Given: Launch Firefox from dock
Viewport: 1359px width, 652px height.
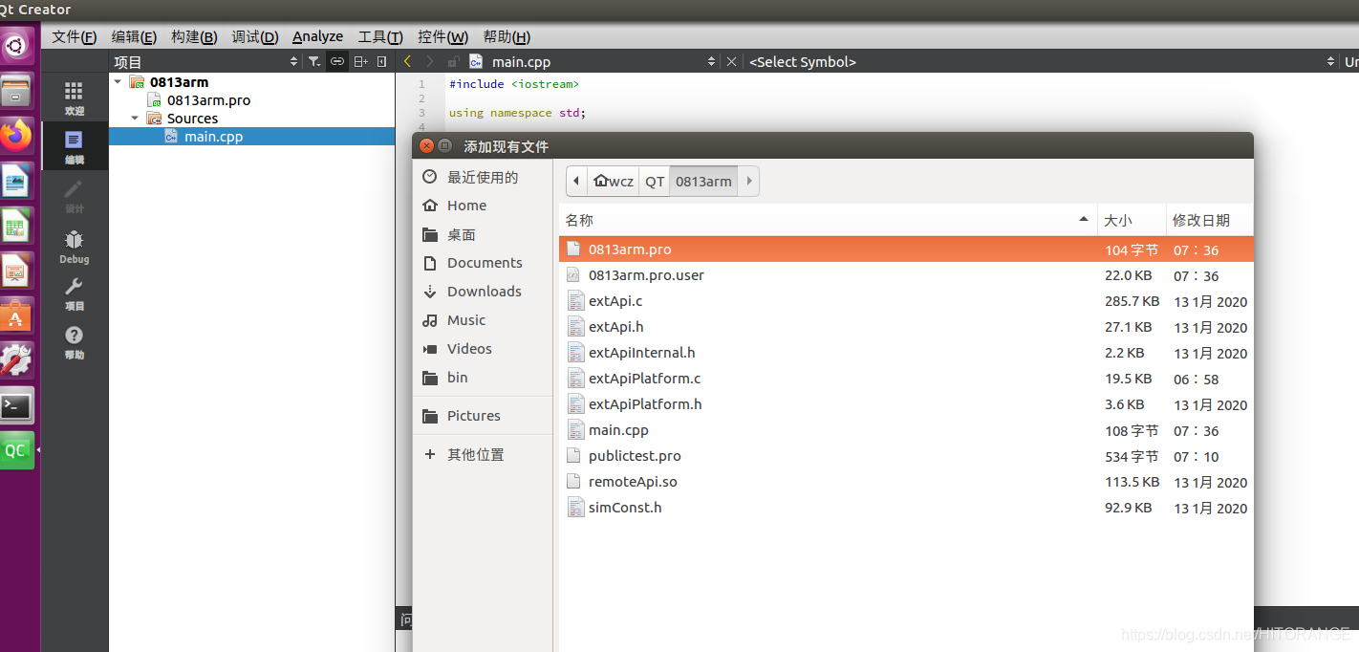Looking at the screenshot, I should 16,135.
